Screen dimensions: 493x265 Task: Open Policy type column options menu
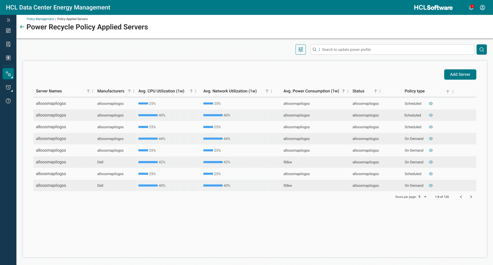pos(453,92)
